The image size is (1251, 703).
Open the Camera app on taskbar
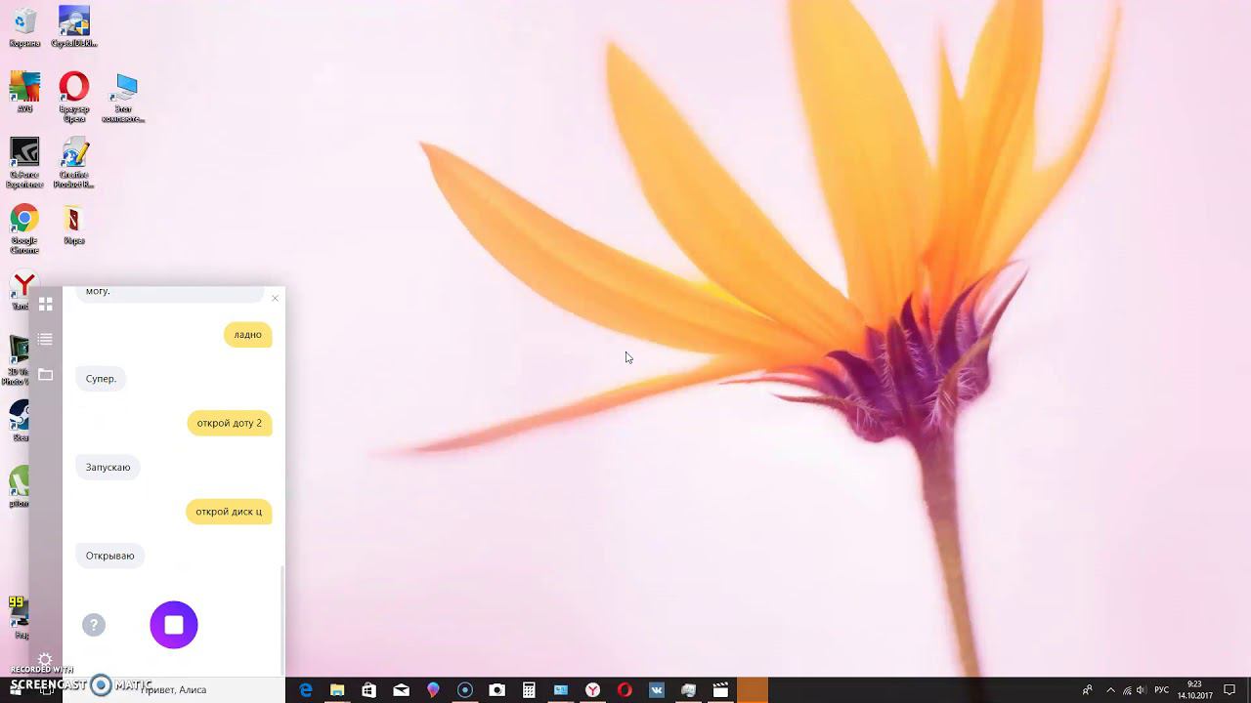click(x=496, y=690)
